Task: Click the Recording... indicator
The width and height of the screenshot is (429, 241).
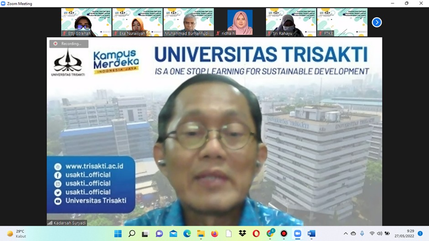Action: coord(68,44)
